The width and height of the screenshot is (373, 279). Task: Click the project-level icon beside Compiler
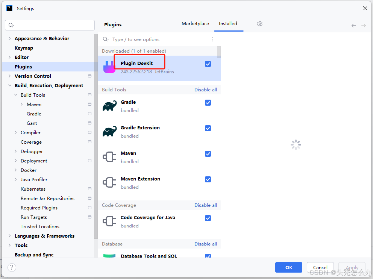pyautogui.click(x=90, y=132)
